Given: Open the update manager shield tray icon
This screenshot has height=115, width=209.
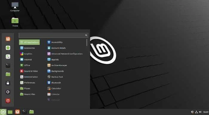Looking at the screenshot, I should click(192, 112).
